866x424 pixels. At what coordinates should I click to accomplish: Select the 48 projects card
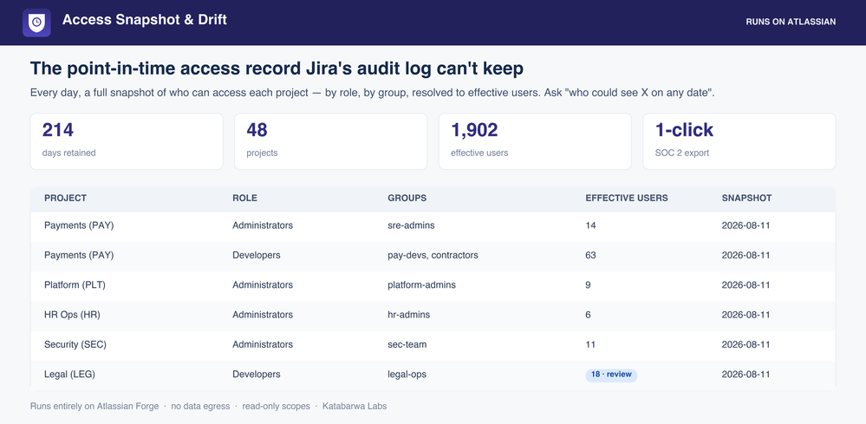pyautogui.click(x=331, y=141)
